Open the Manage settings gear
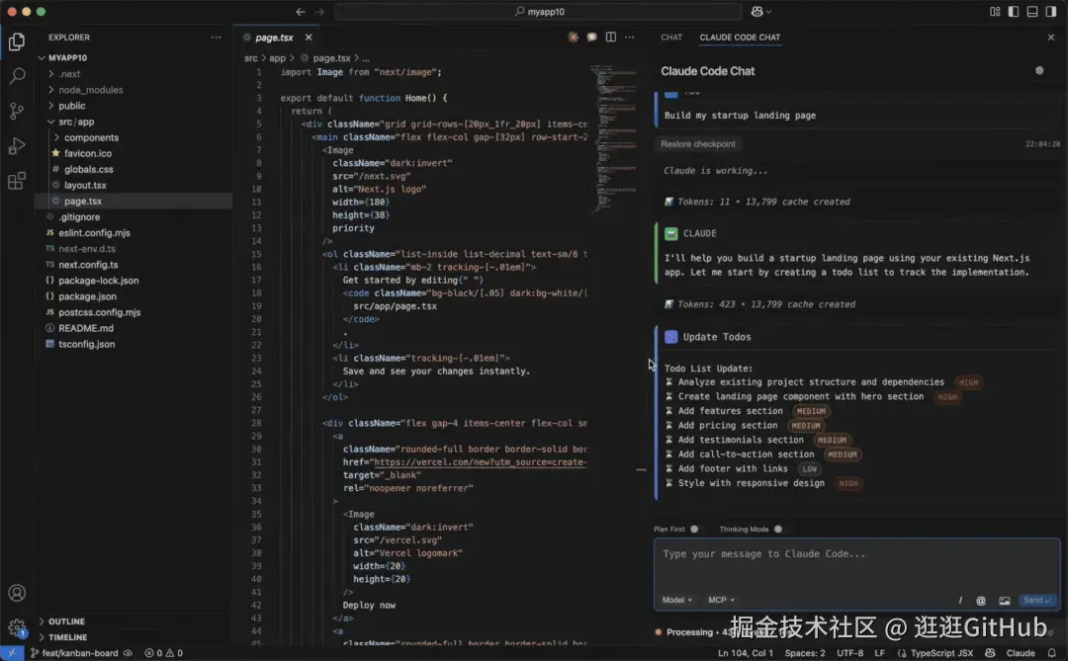Viewport: 1068px width, 661px height. click(x=17, y=627)
